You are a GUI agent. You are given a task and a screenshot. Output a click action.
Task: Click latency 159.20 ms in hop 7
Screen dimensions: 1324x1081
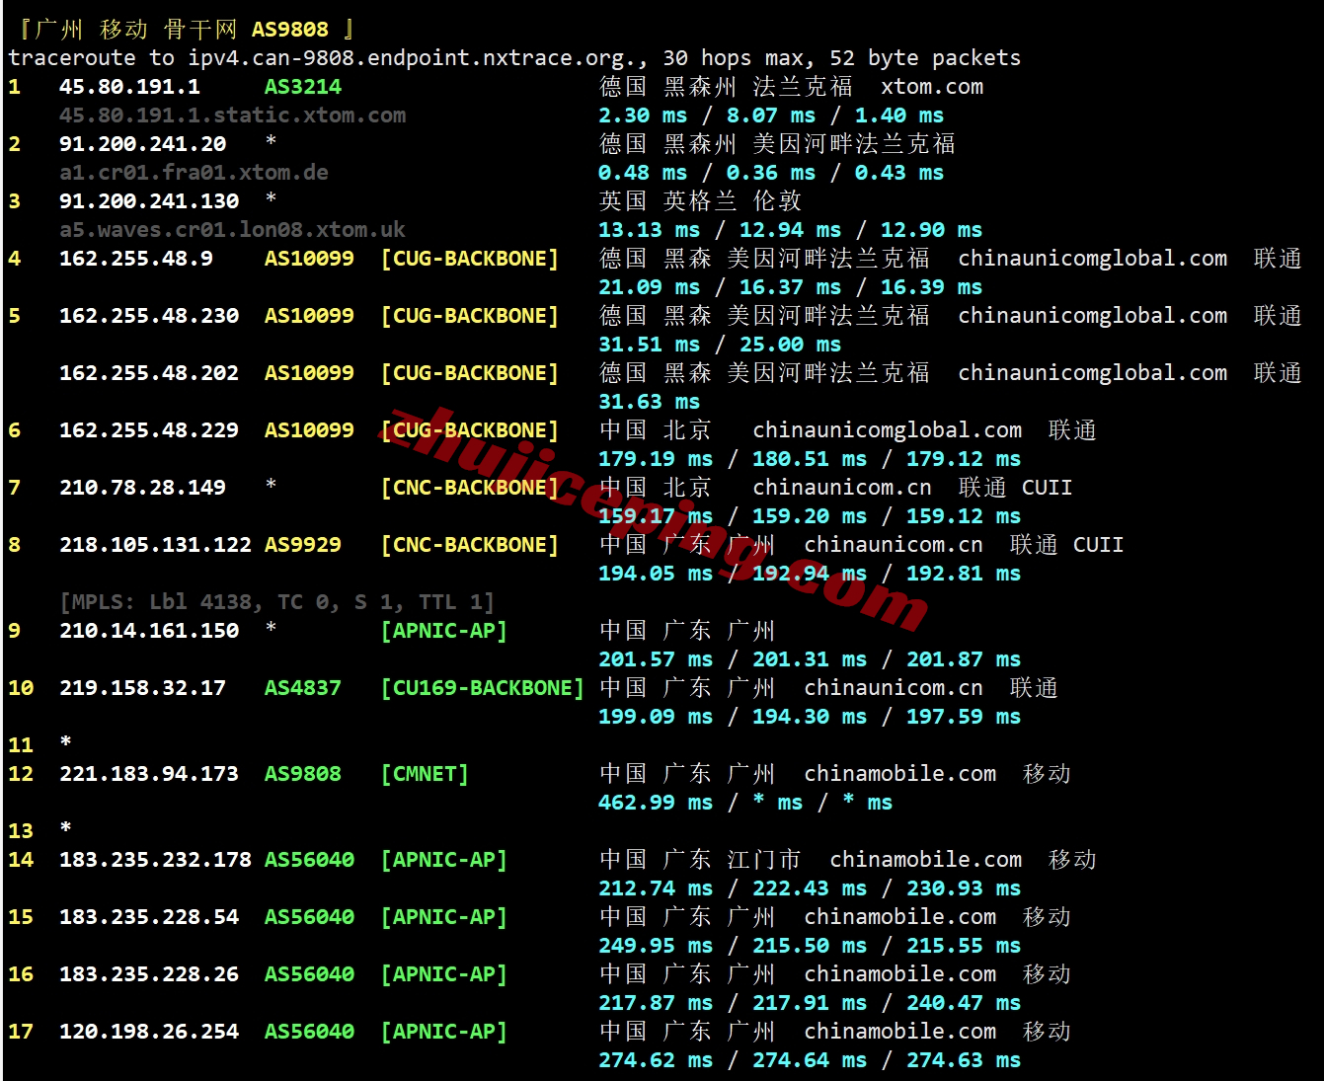tap(810, 516)
